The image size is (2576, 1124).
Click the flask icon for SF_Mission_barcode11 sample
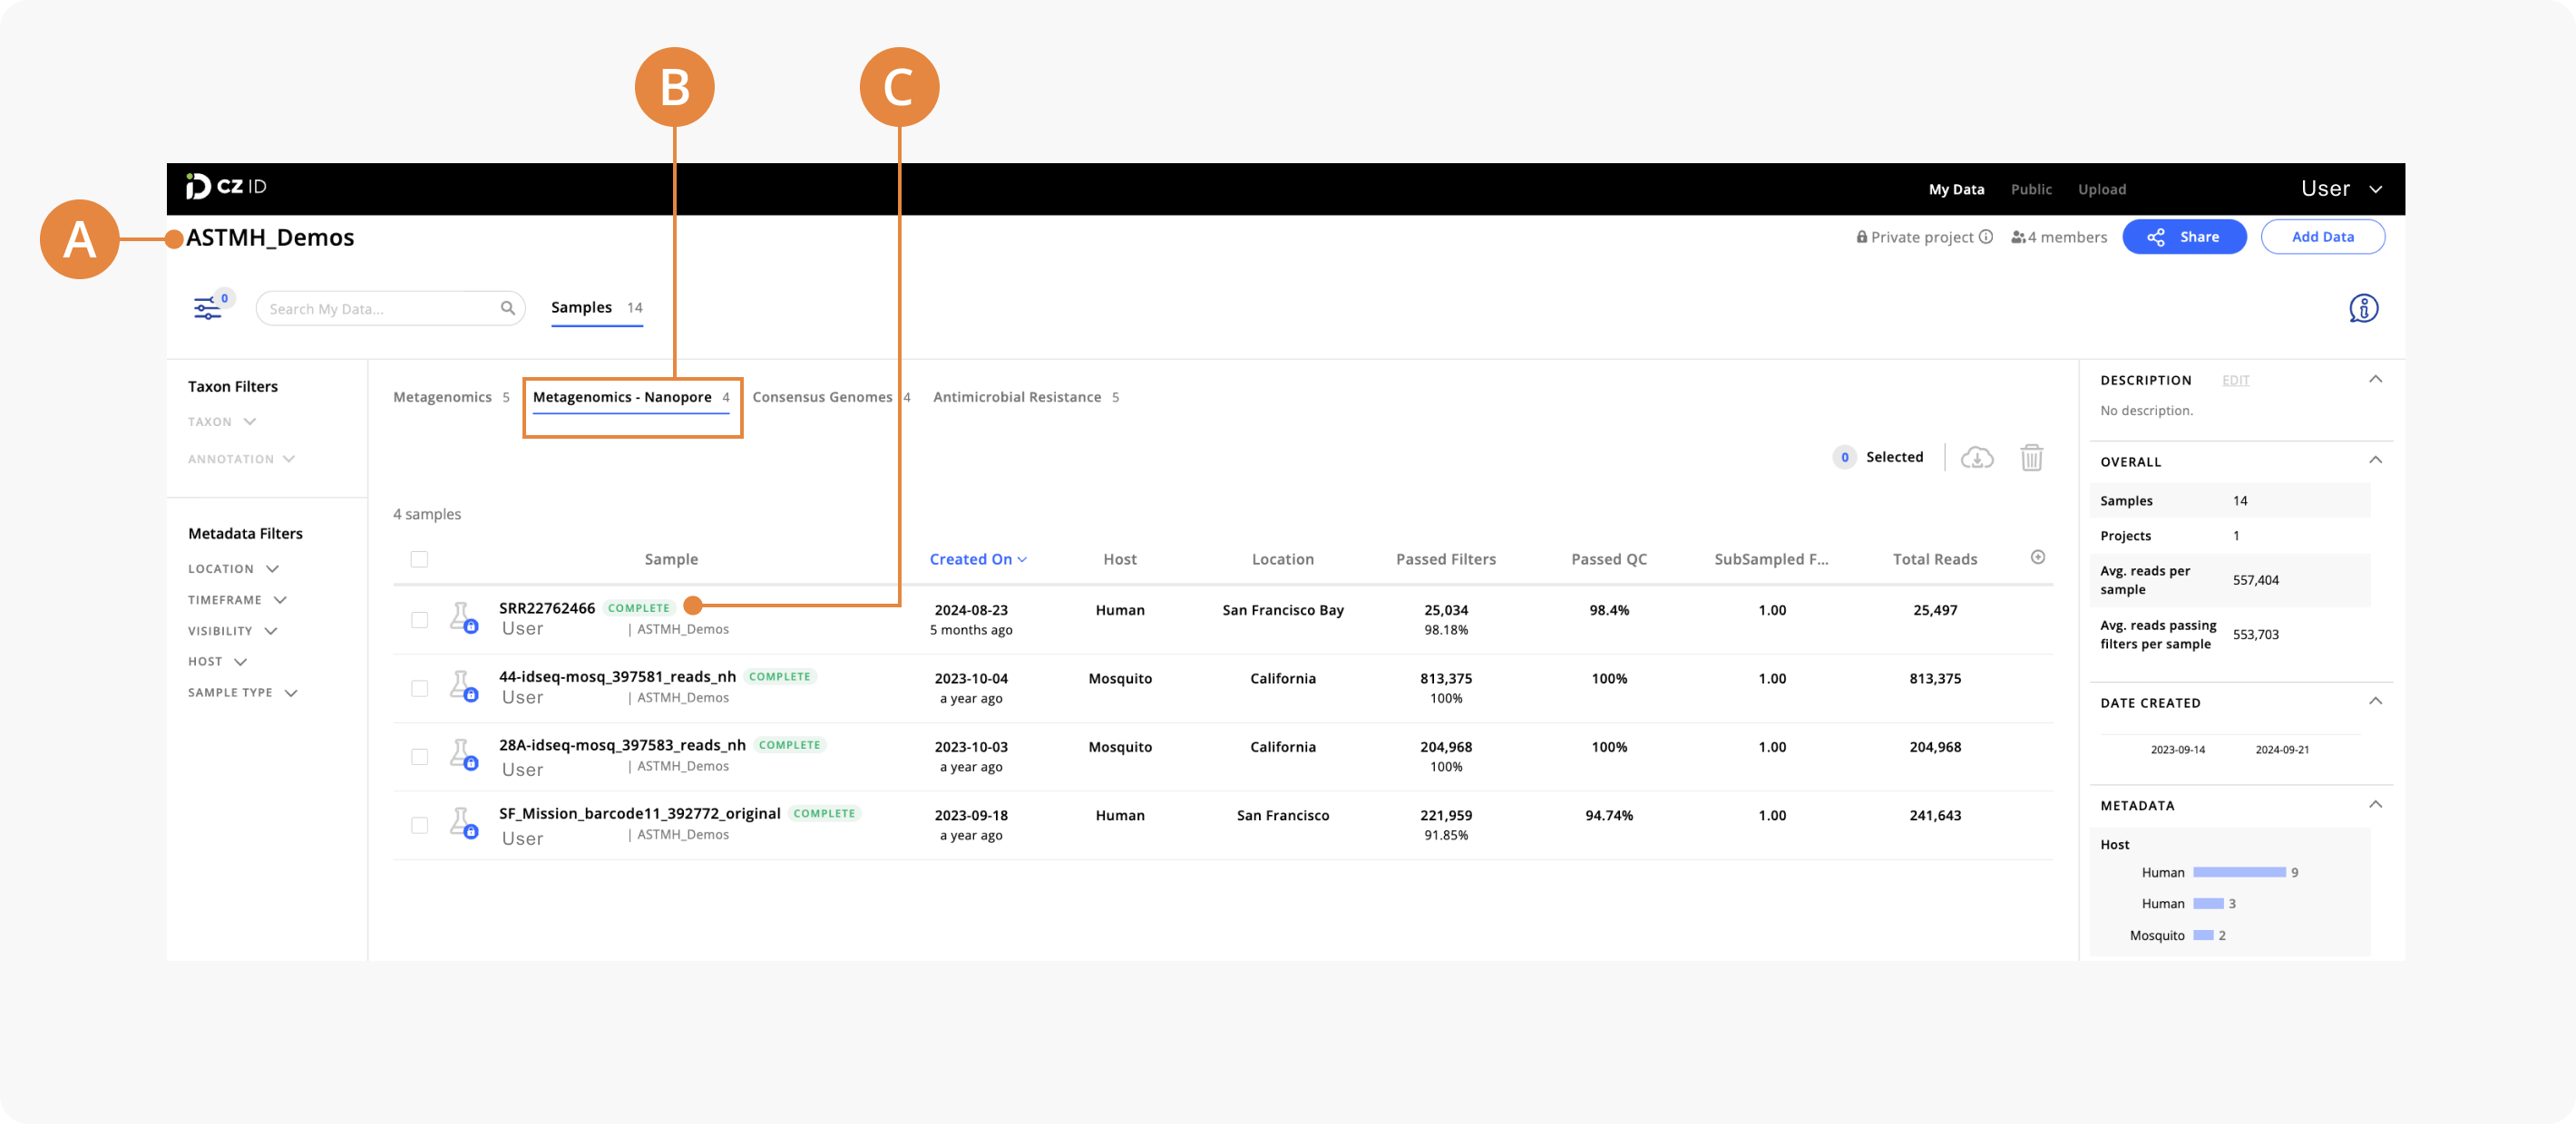tap(463, 823)
